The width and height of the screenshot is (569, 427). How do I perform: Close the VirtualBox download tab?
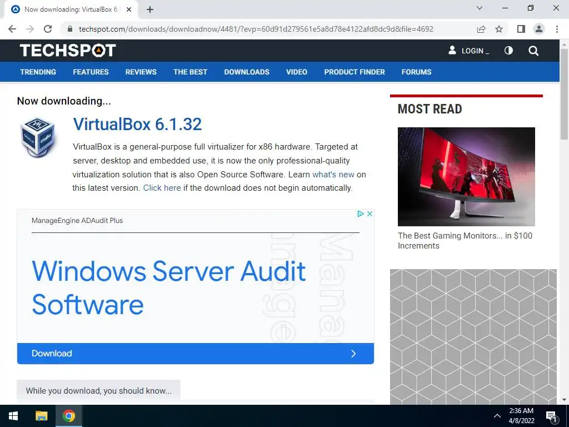(x=129, y=9)
